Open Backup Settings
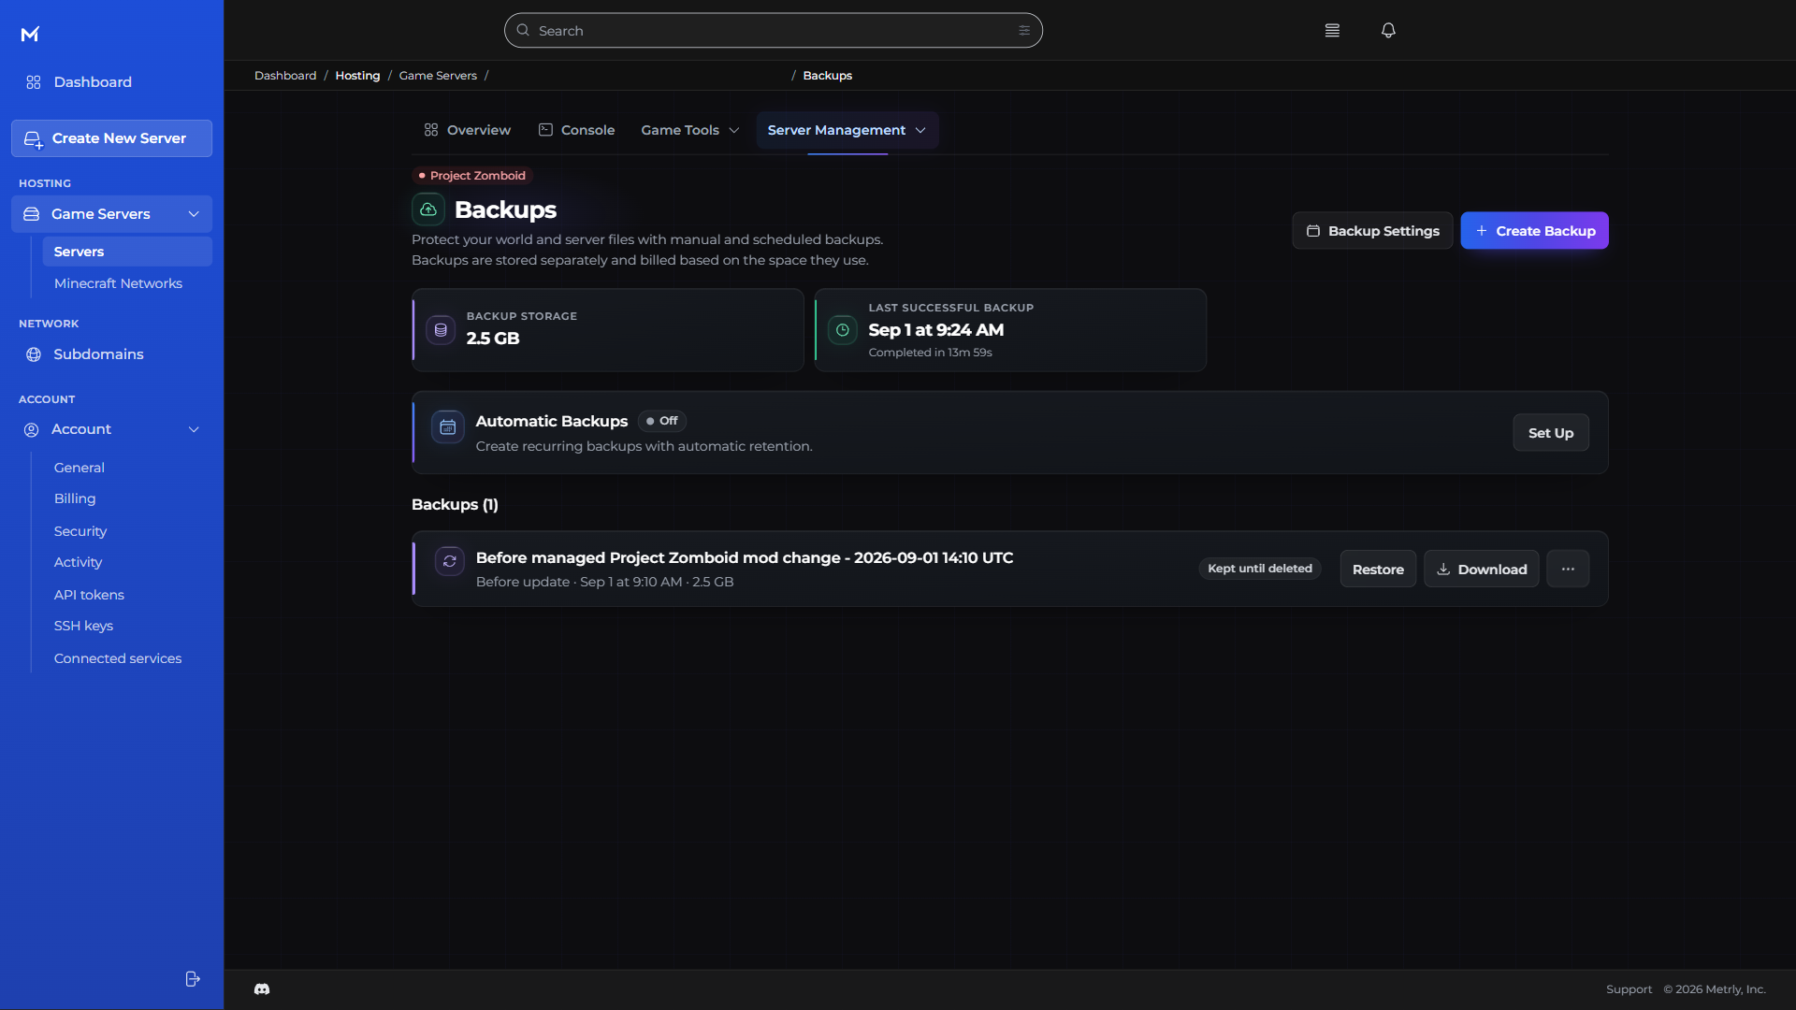This screenshot has height=1010, width=1796. 1372,231
